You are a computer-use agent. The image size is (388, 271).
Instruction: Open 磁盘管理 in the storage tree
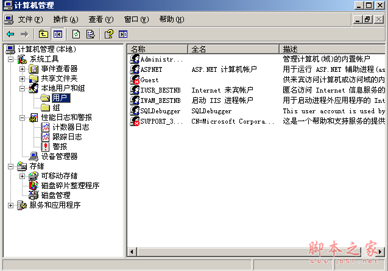(x=55, y=195)
